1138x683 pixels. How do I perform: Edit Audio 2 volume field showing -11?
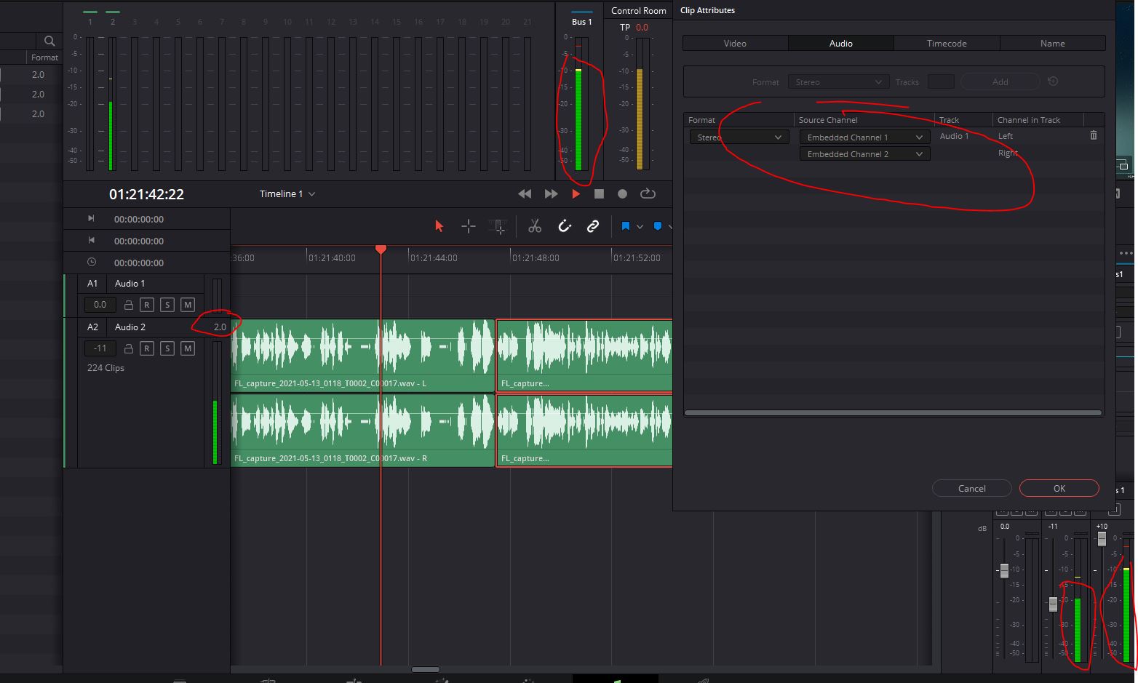pyautogui.click(x=100, y=348)
